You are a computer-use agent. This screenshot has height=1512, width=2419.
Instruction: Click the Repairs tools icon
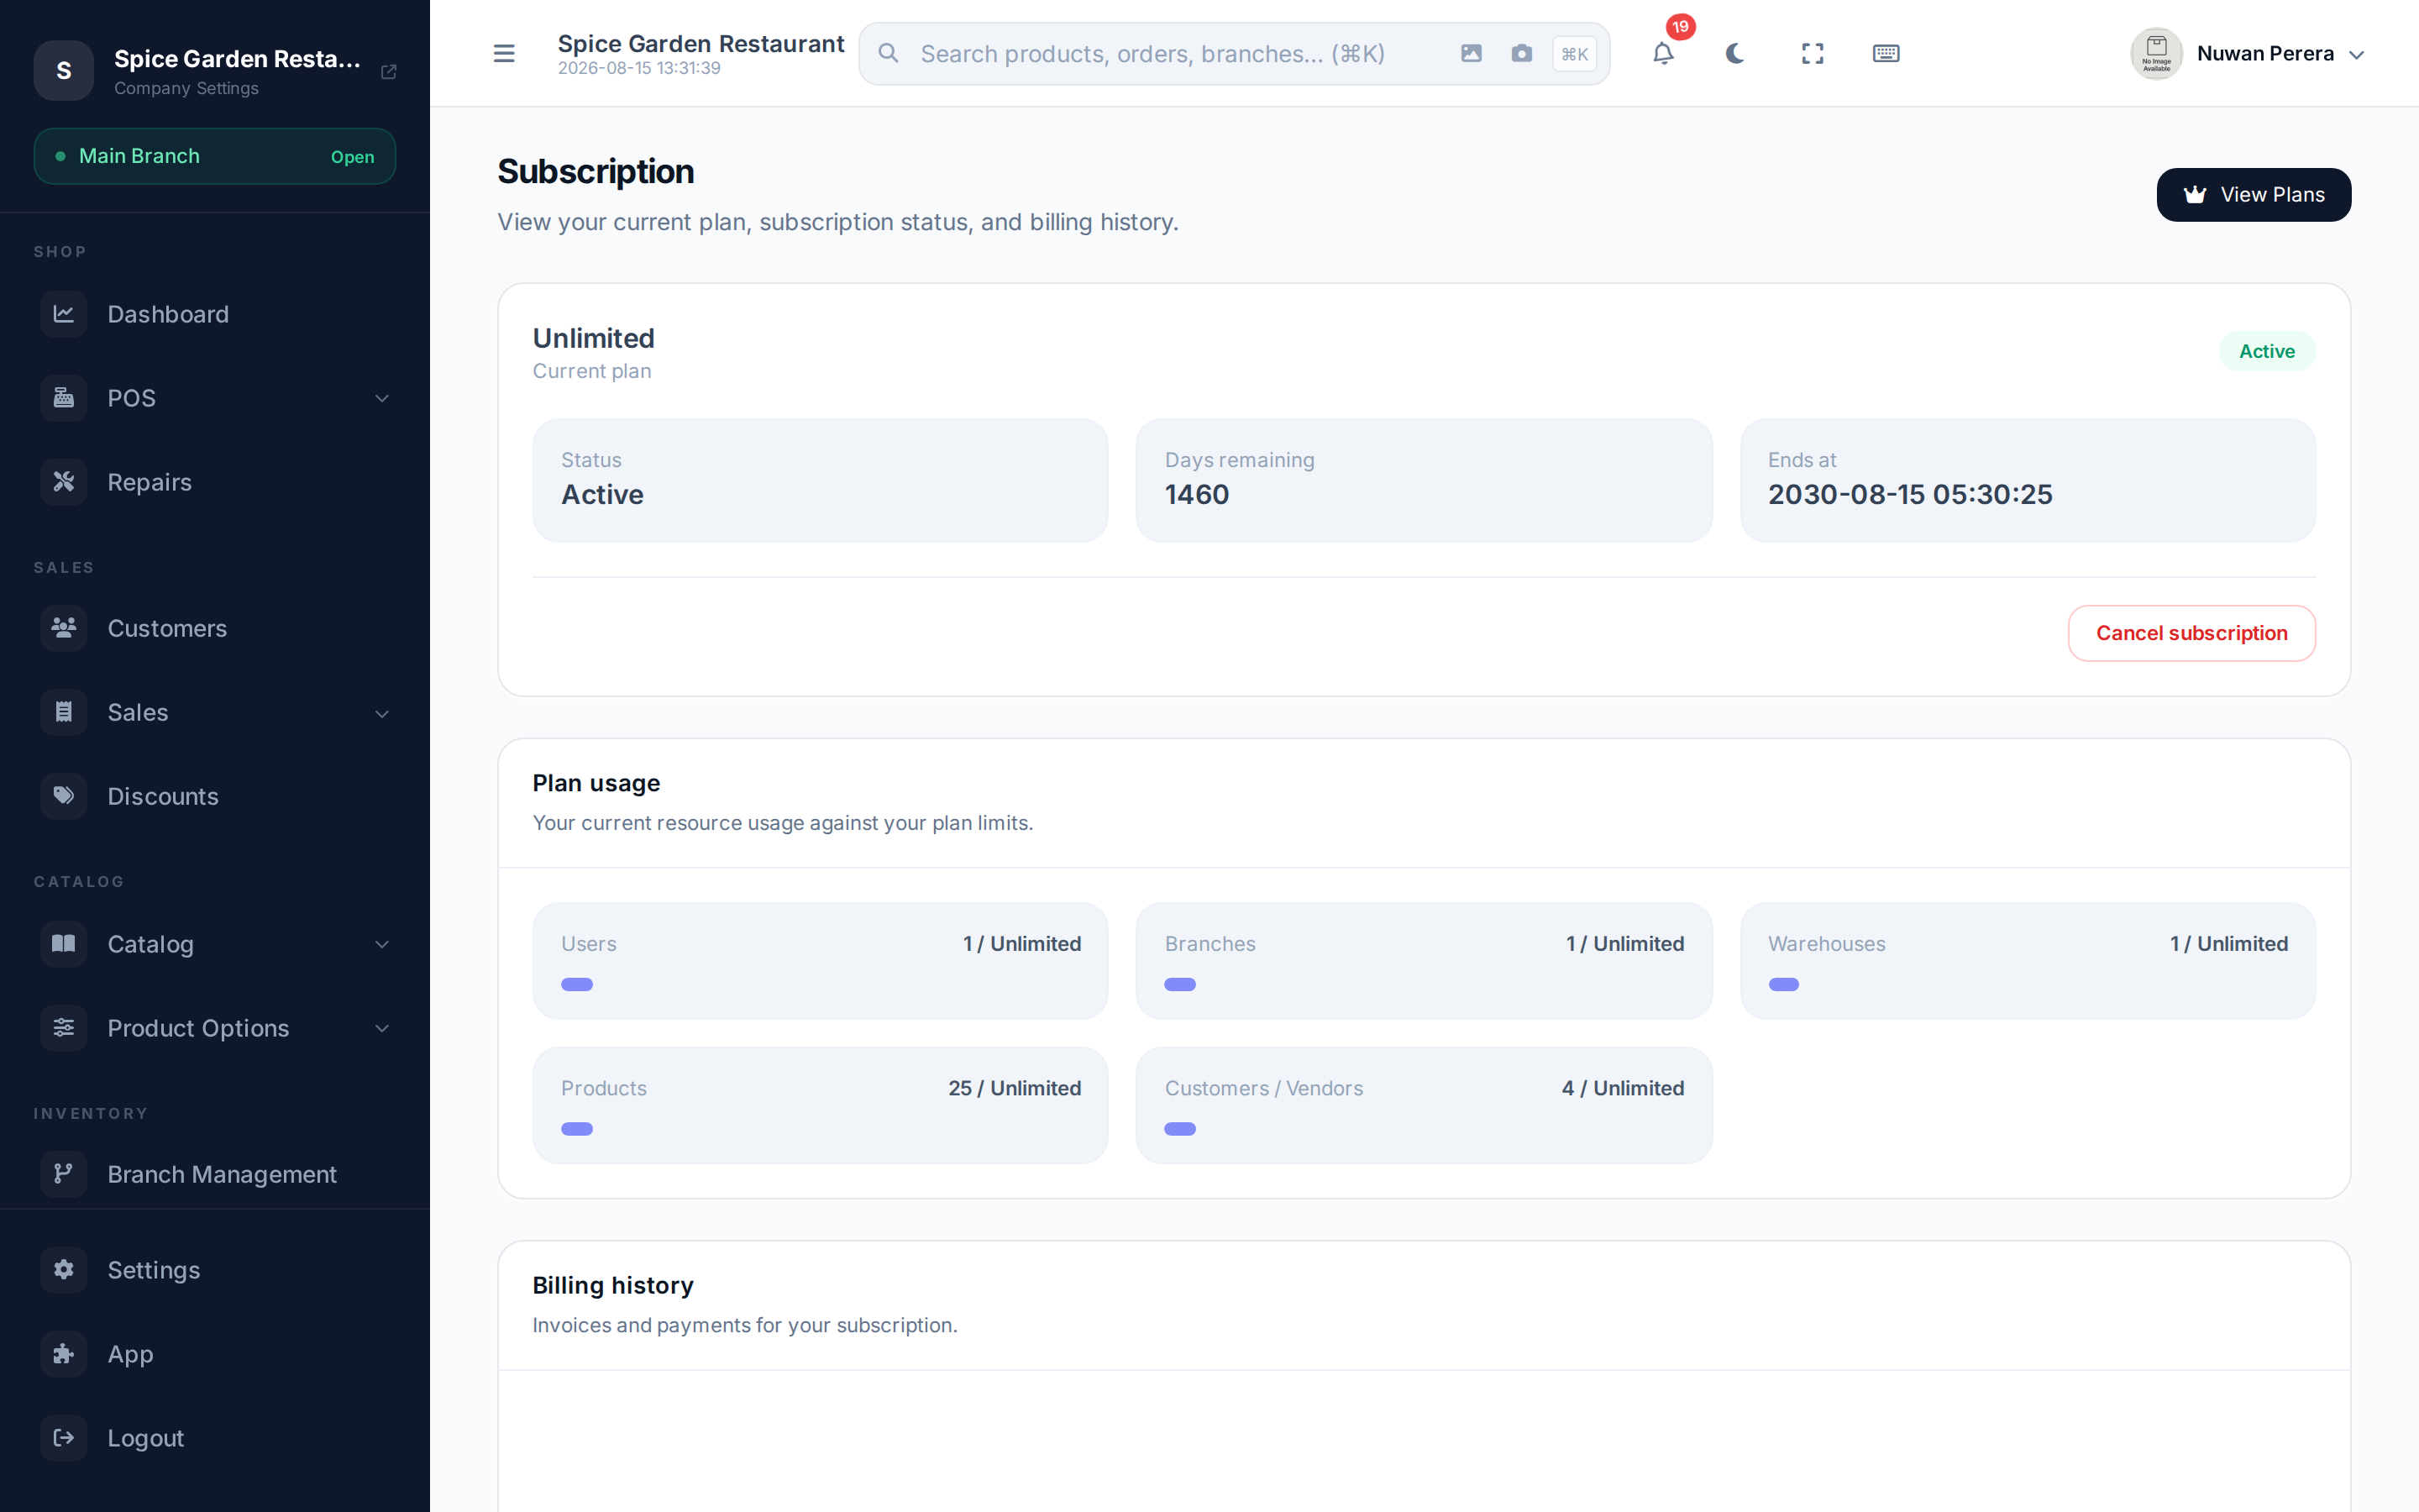(x=64, y=482)
